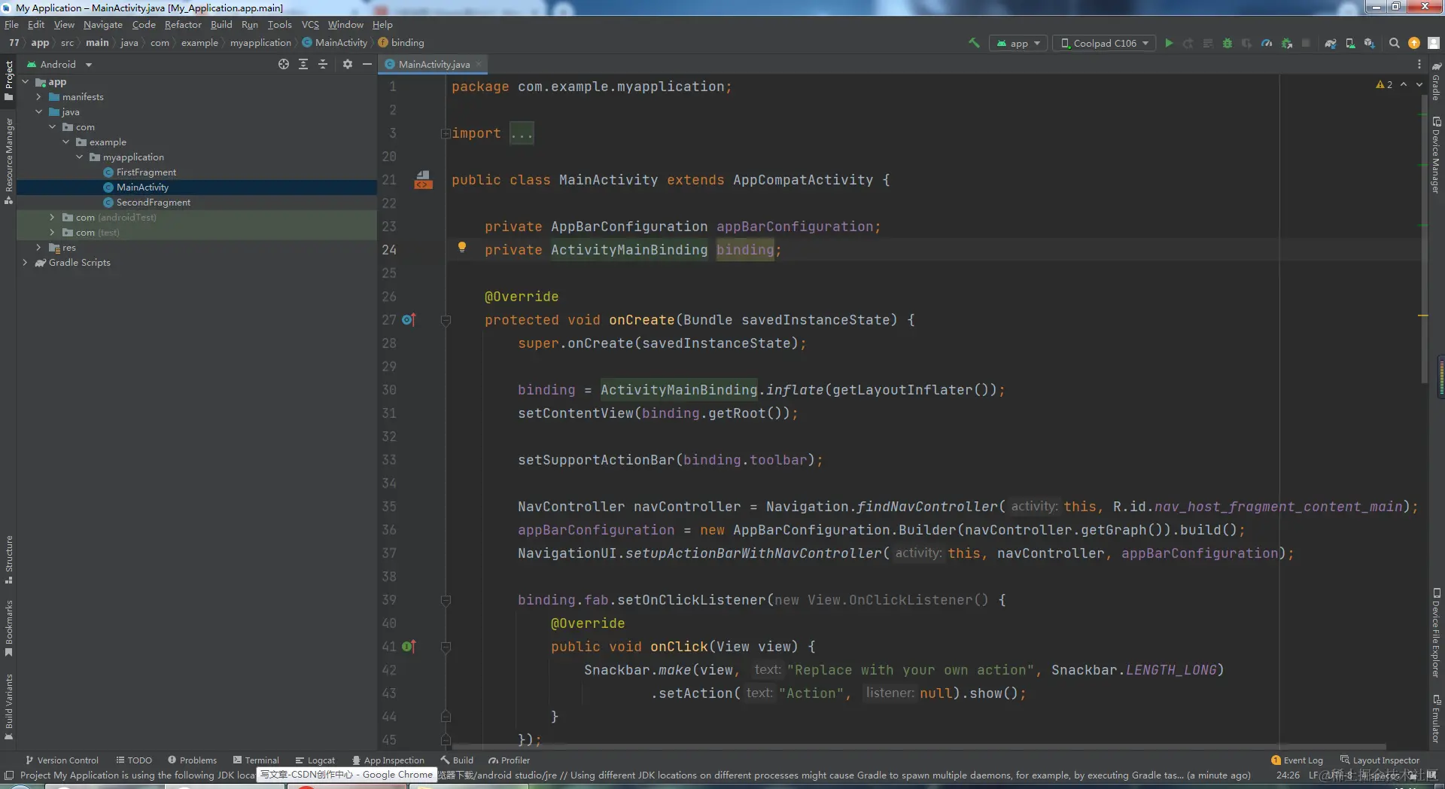Open the Profile app speedometer icon
Viewport: 1445px width, 789px height.
pyautogui.click(x=1267, y=43)
